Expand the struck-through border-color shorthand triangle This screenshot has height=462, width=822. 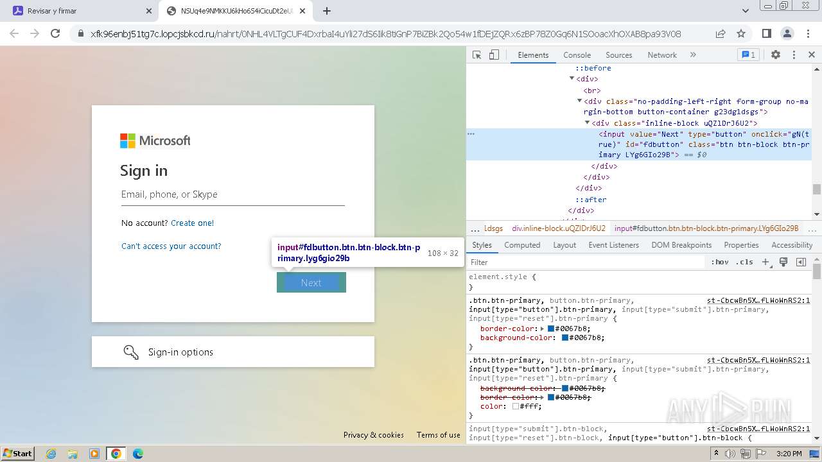coord(543,397)
